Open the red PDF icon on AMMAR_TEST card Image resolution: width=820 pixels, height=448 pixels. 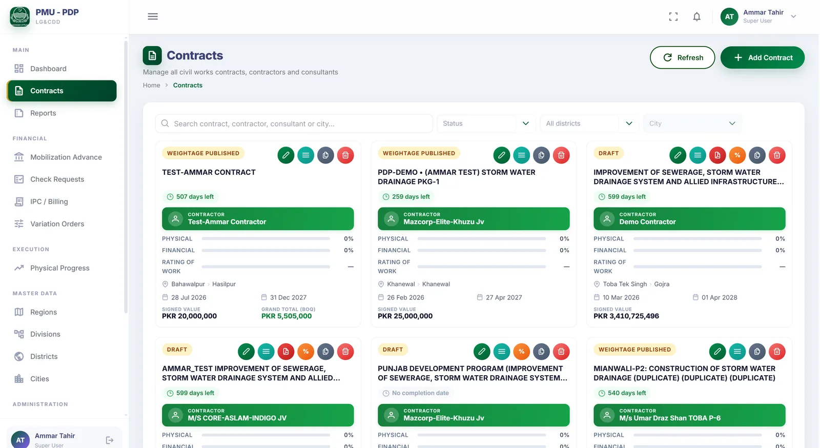[x=286, y=352]
